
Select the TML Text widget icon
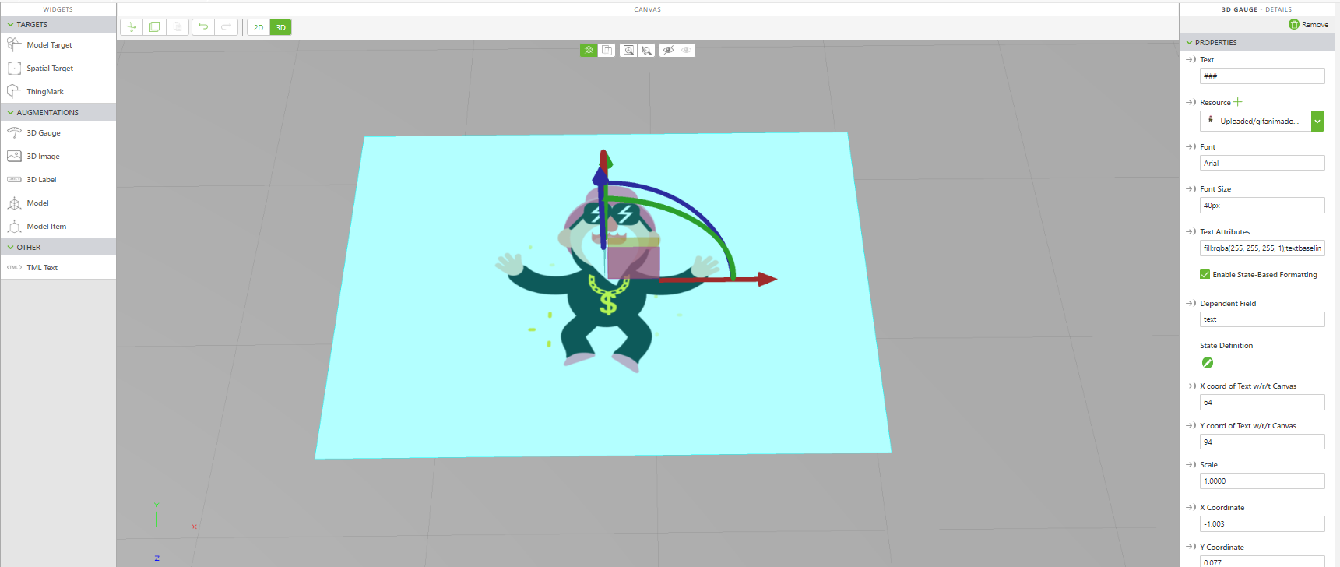[x=14, y=267]
